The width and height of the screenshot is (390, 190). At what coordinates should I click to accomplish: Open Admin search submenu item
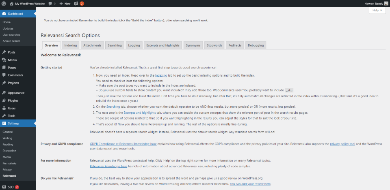[11, 41]
